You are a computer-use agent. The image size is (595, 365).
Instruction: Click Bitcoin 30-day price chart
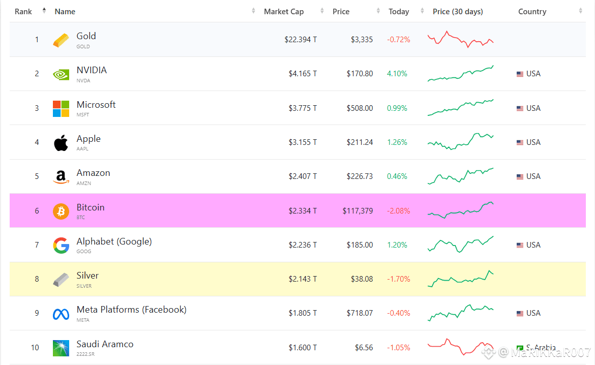pyautogui.click(x=460, y=210)
